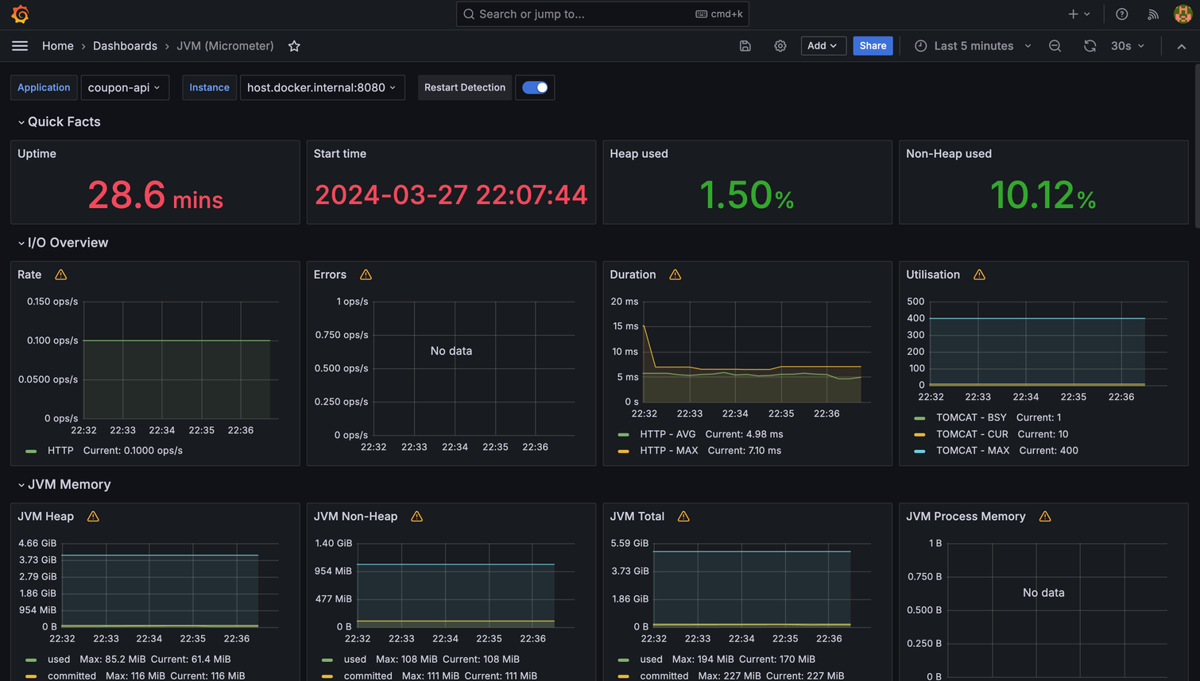
Task: Click the Grafana logo icon
Action: pyautogui.click(x=21, y=14)
